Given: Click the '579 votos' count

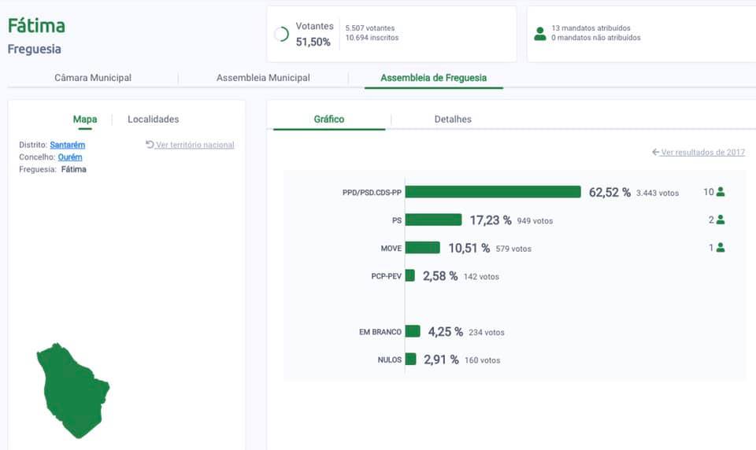Looking at the screenshot, I should click(513, 249).
